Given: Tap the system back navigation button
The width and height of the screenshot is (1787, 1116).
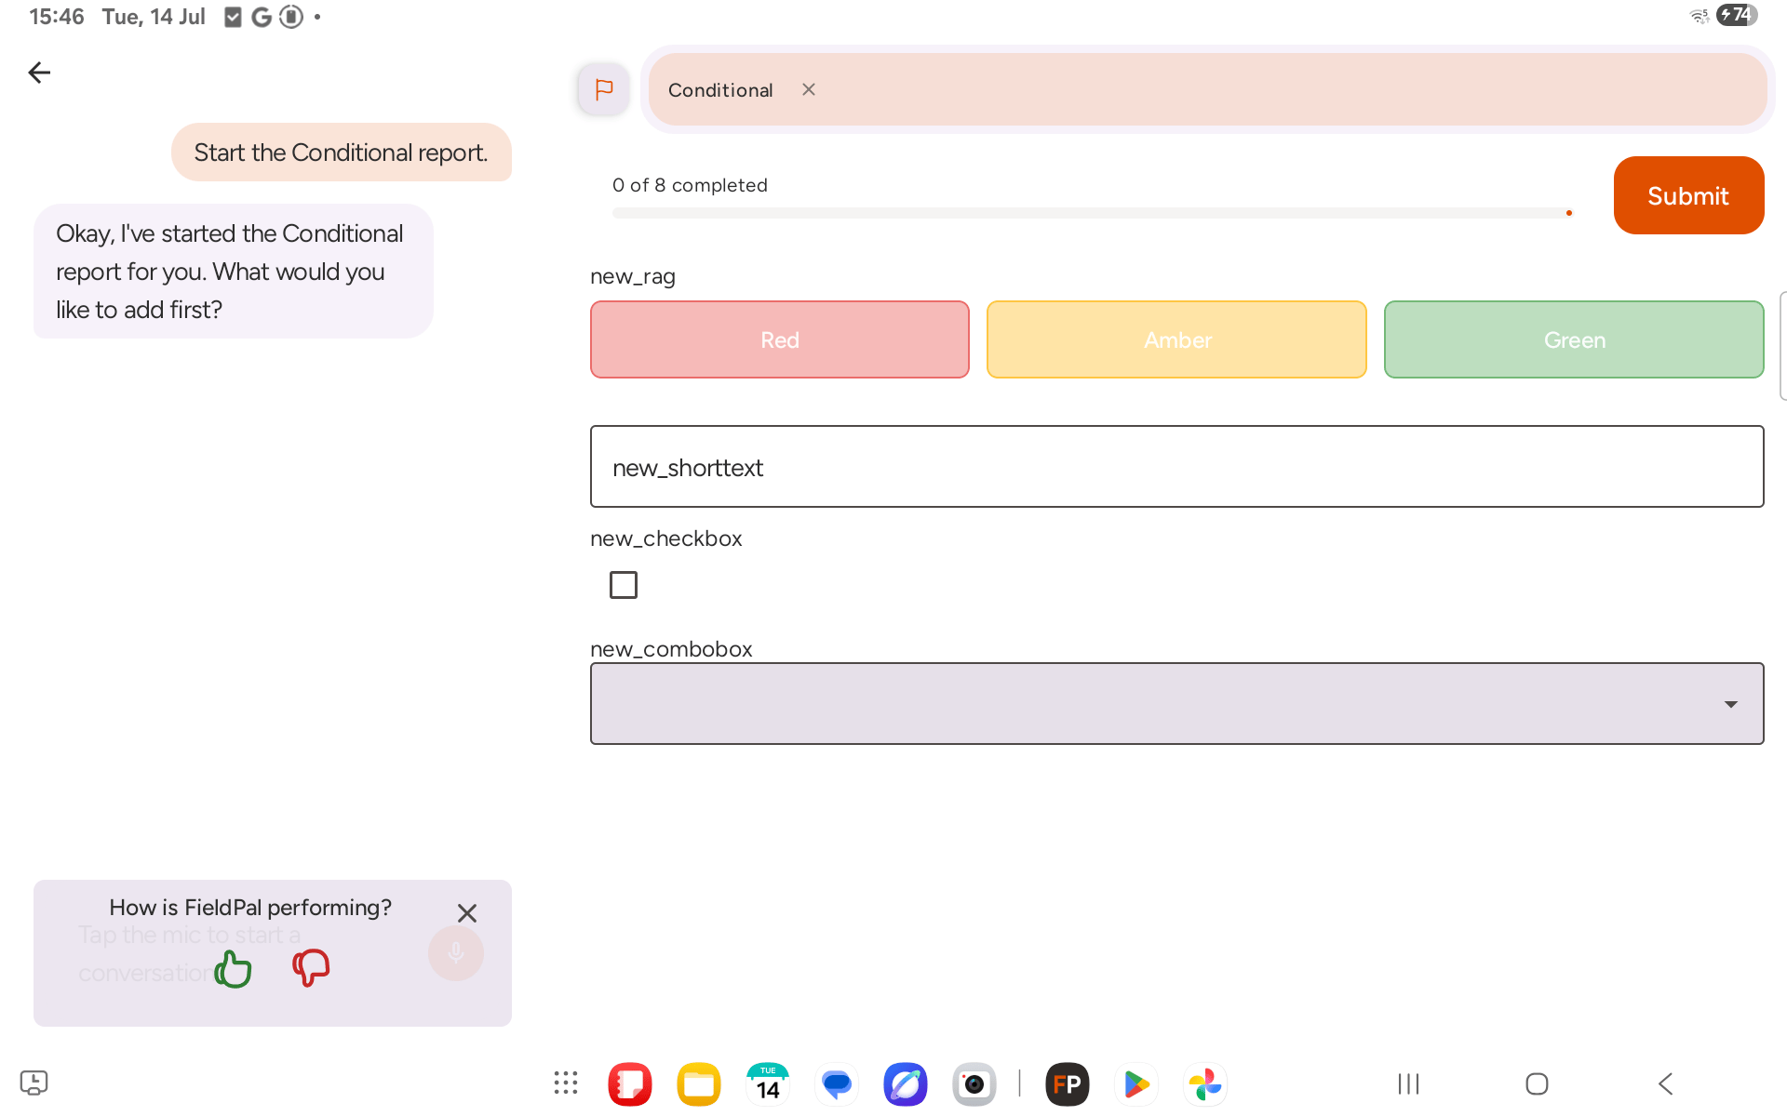Looking at the screenshot, I should 1666,1083.
